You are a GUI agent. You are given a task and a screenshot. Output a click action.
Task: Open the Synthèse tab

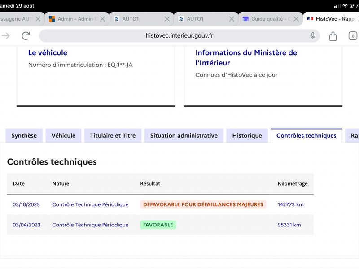click(24, 136)
